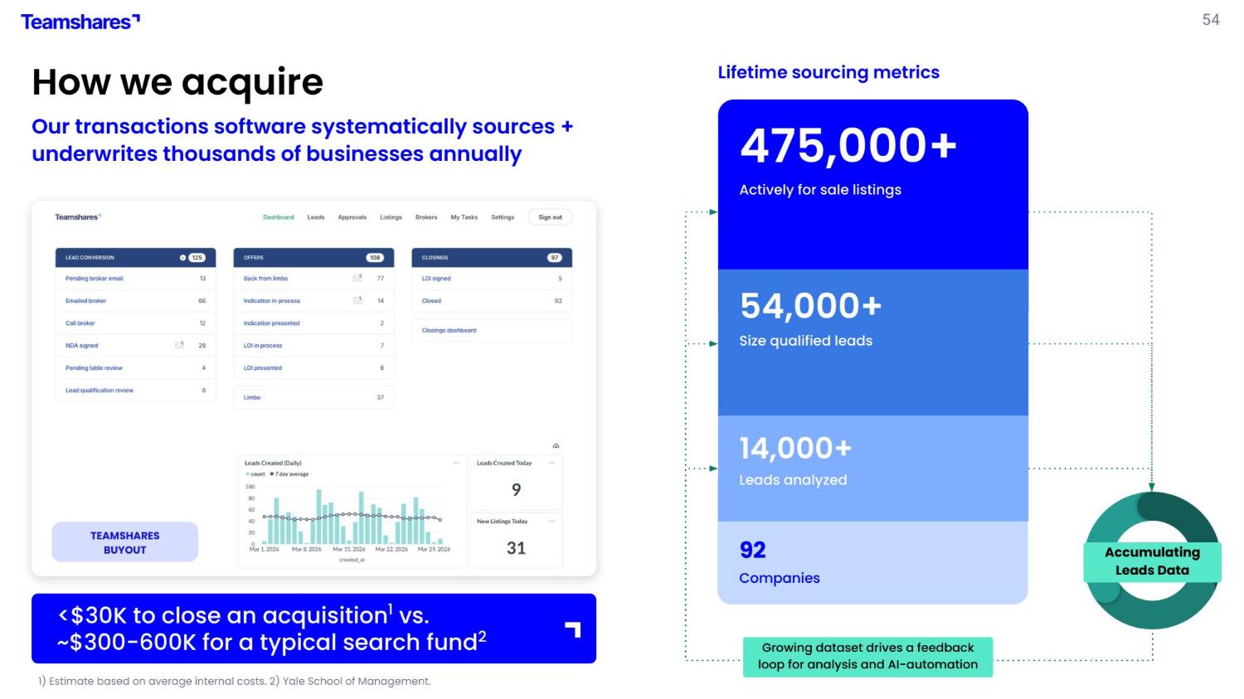Click the mail icon on NDA signed row

(179, 345)
